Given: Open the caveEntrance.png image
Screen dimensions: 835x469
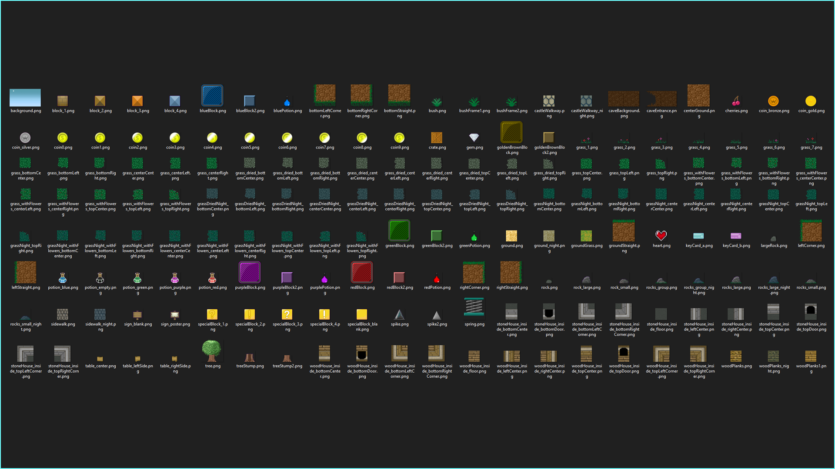Looking at the screenshot, I should click(661, 98).
